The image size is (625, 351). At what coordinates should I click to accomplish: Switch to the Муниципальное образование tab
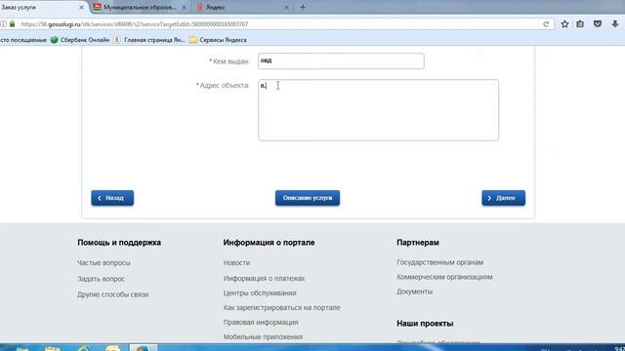(x=141, y=7)
